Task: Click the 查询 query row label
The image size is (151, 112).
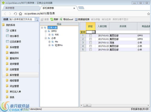Action: pos(83,32)
